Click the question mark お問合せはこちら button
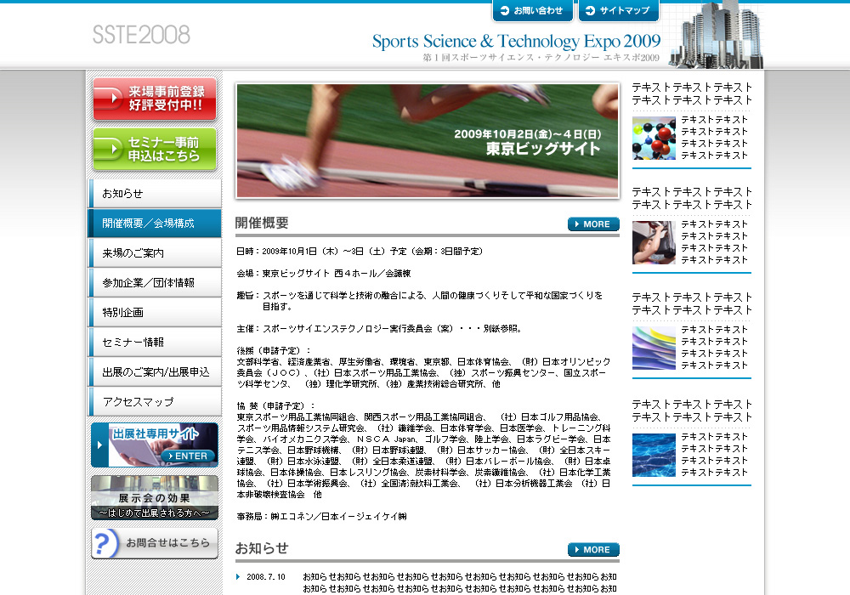The image size is (850, 595). click(154, 544)
